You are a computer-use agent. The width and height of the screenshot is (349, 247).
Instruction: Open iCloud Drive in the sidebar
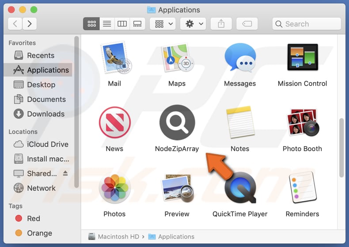[x=38, y=144]
